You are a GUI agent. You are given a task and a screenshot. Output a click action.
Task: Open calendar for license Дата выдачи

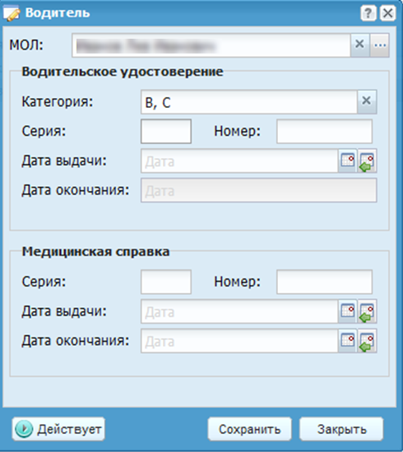[x=347, y=161]
